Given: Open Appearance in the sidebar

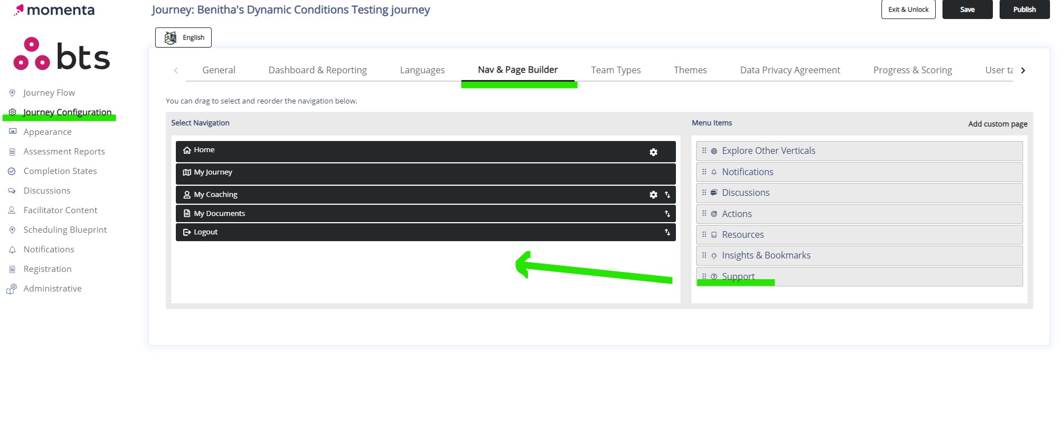Looking at the screenshot, I should tap(48, 132).
